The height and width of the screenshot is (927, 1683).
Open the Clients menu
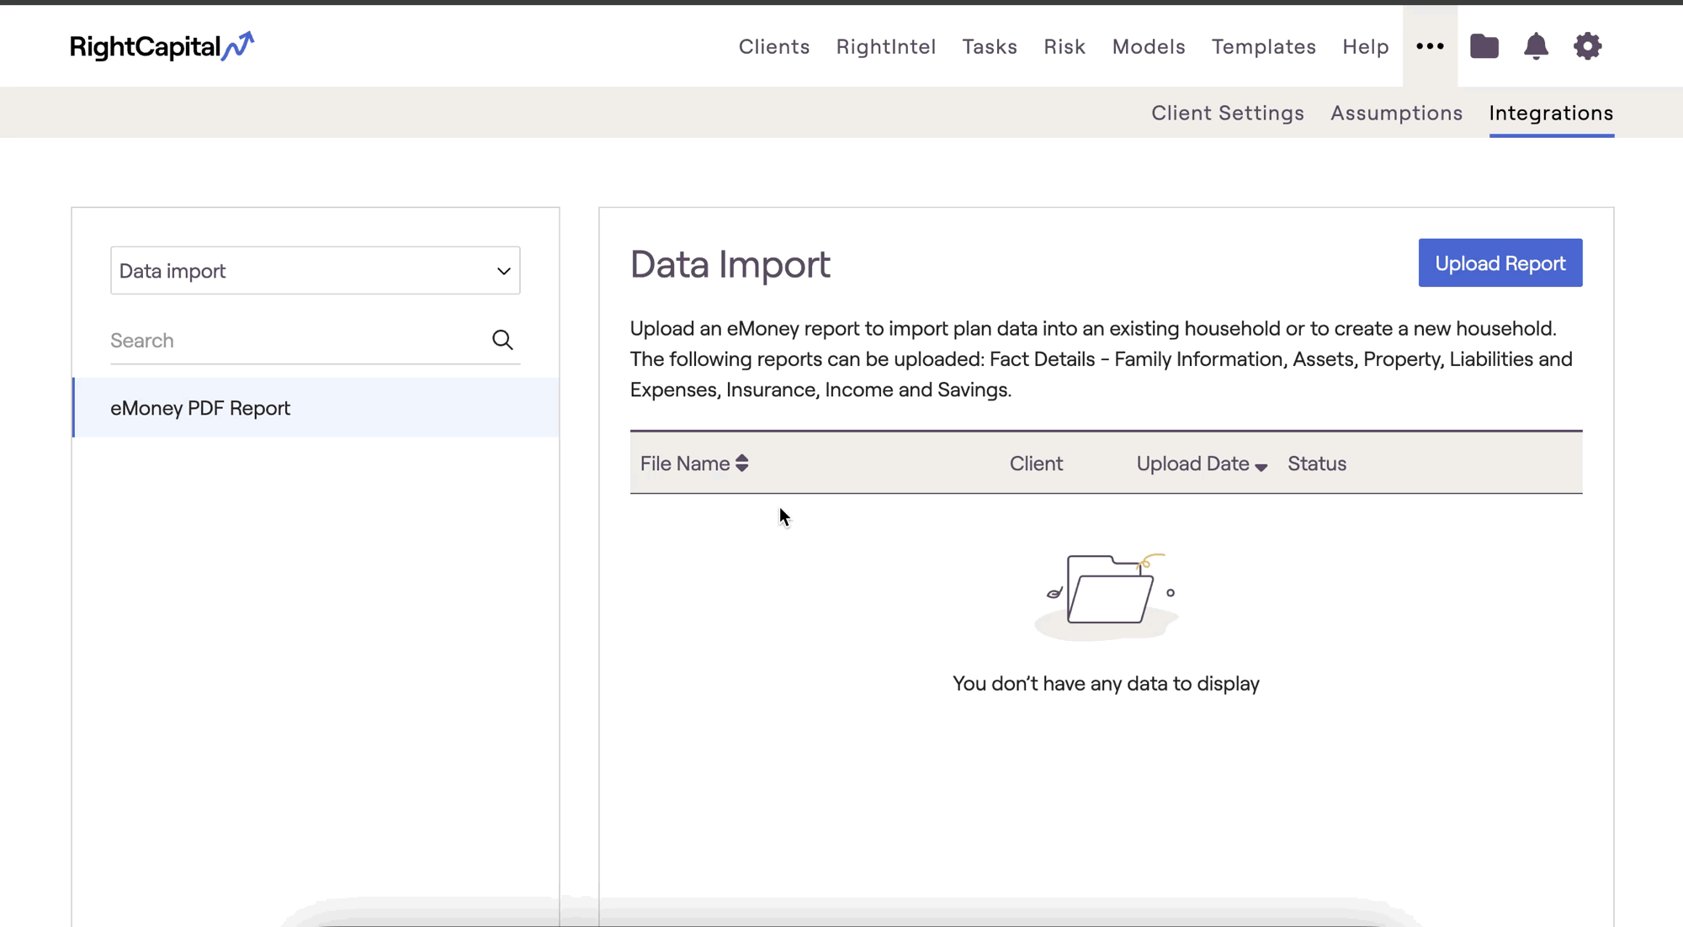[773, 47]
